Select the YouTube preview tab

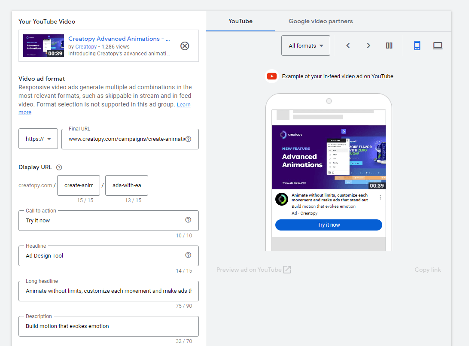click(240, 21)
